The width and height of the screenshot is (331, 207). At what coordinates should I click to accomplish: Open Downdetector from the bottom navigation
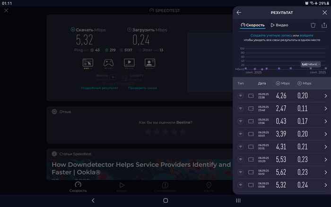tap(165, 188)
